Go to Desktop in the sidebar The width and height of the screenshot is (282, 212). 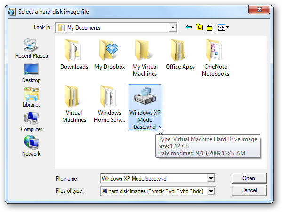click(31, 73)
